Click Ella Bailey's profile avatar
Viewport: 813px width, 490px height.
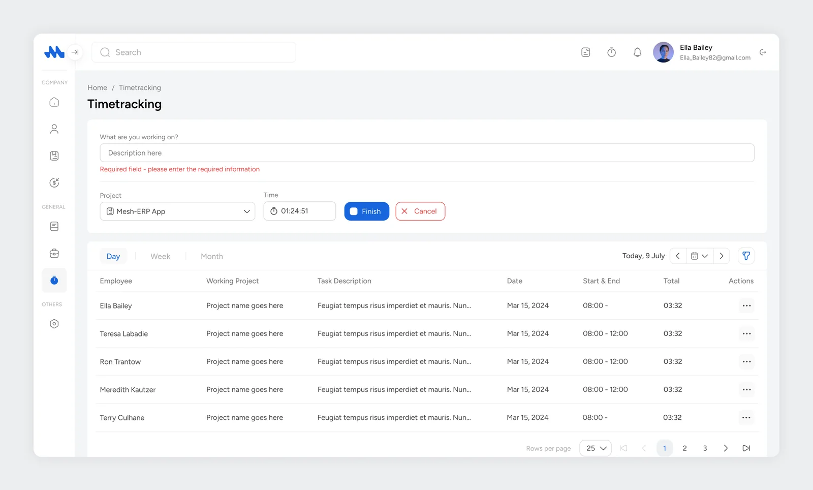coord(663,52)
